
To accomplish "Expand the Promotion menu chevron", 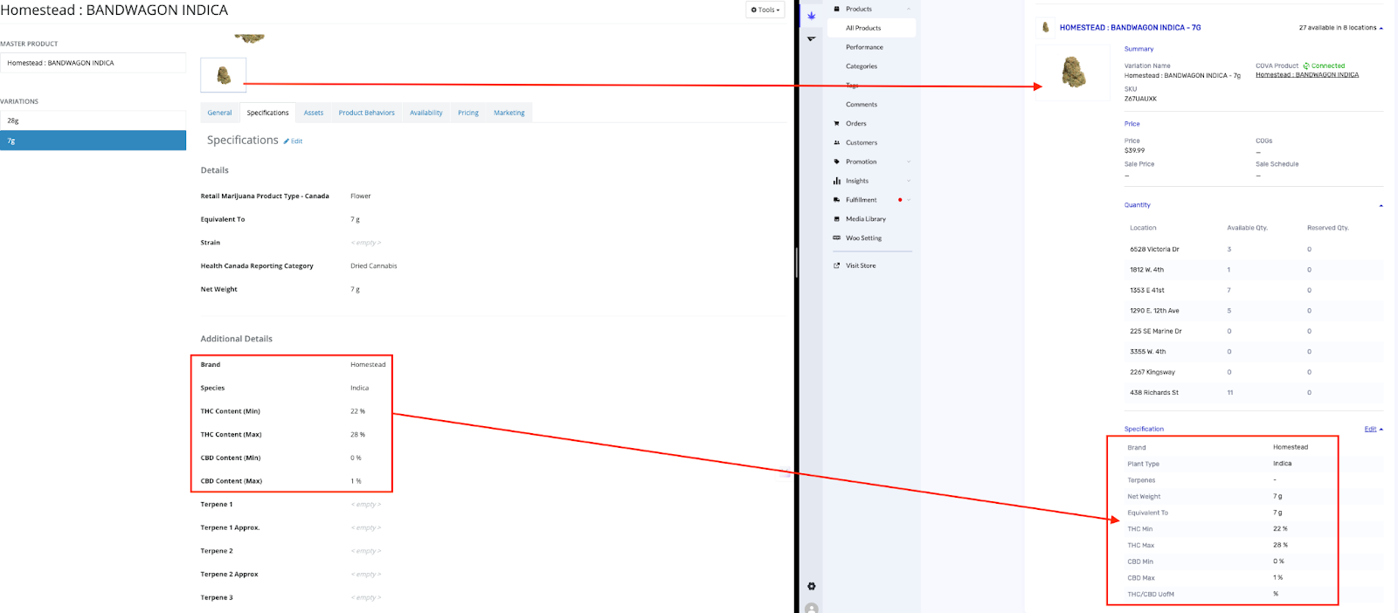I will (x=909, y=162).
